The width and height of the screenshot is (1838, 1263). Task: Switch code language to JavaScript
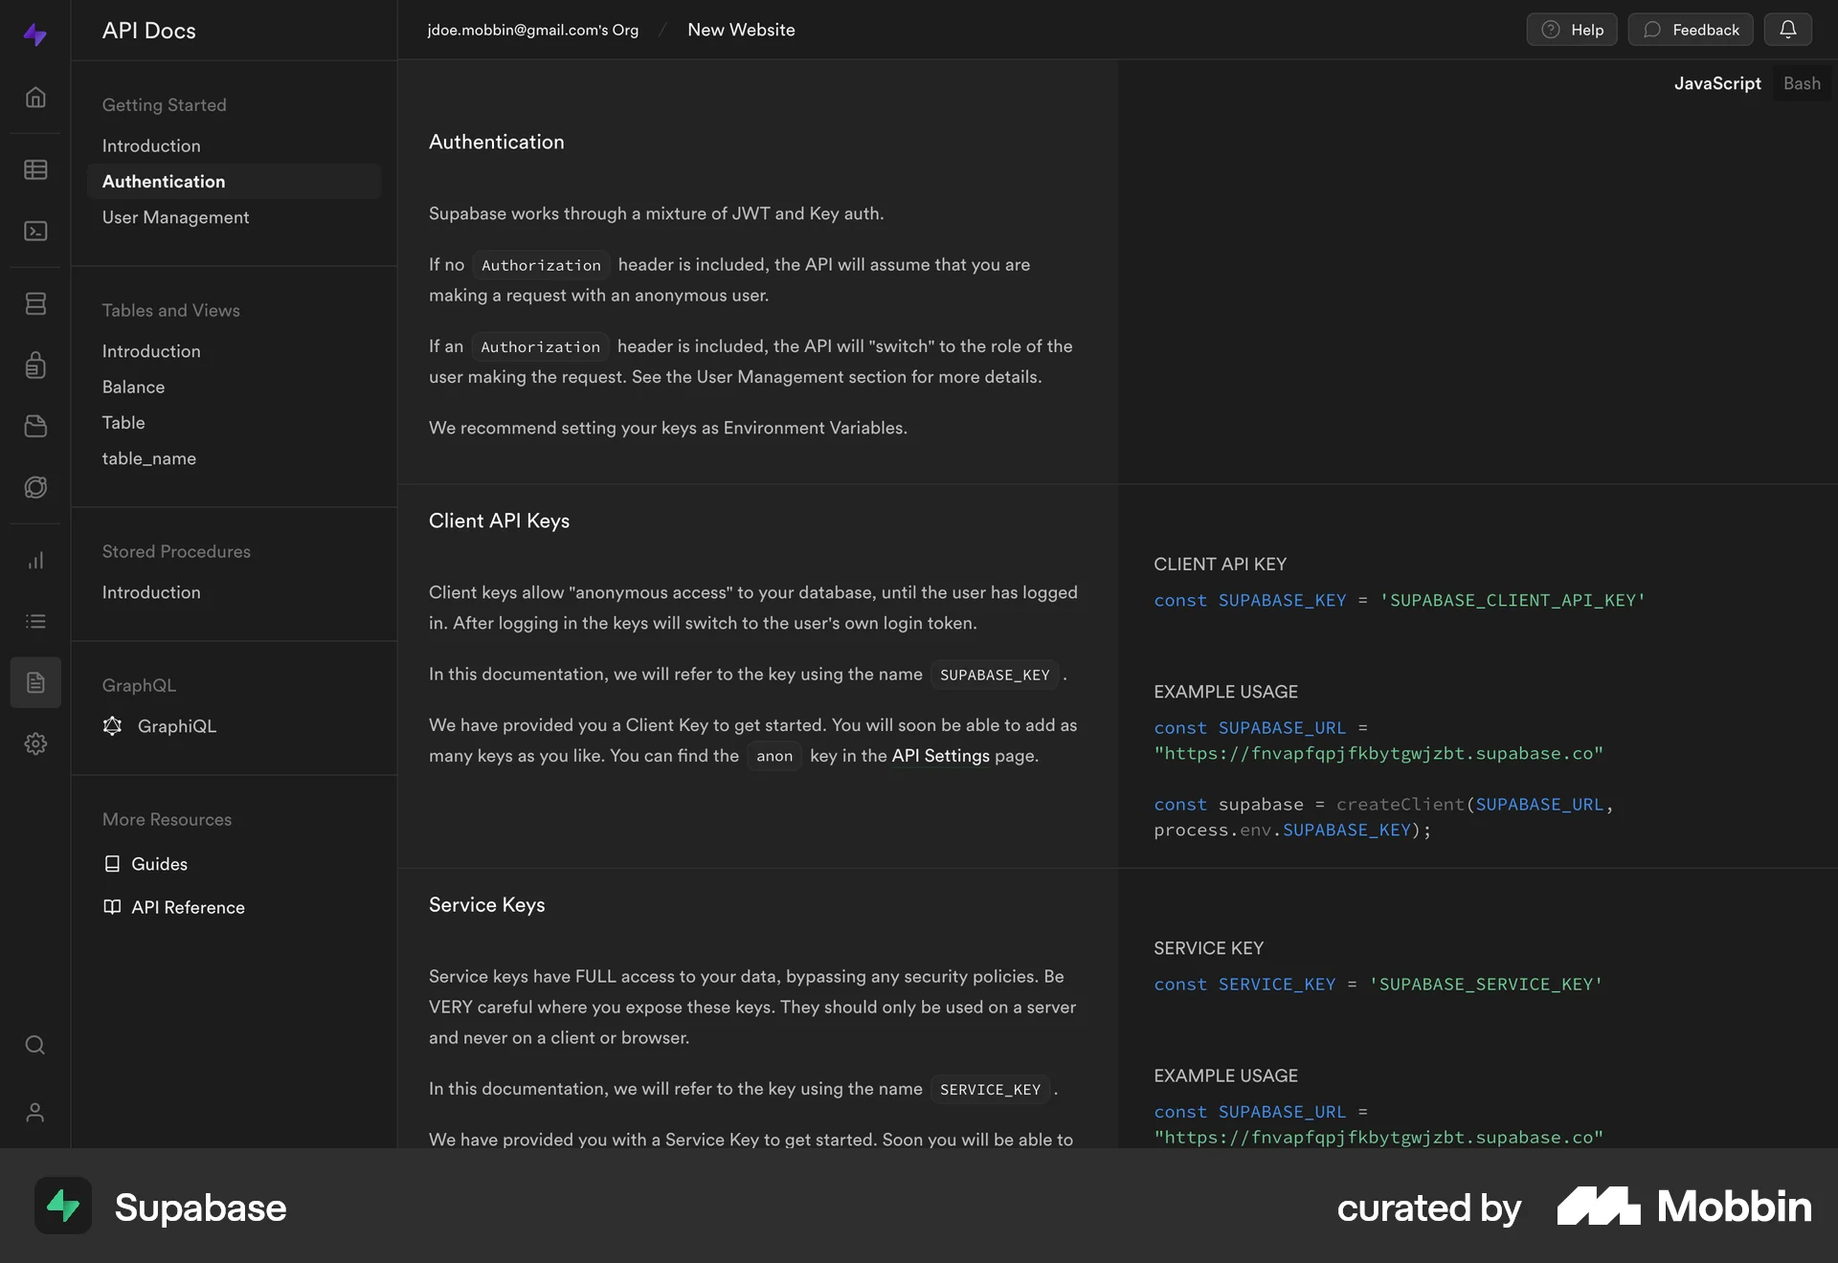[1717, 83]
